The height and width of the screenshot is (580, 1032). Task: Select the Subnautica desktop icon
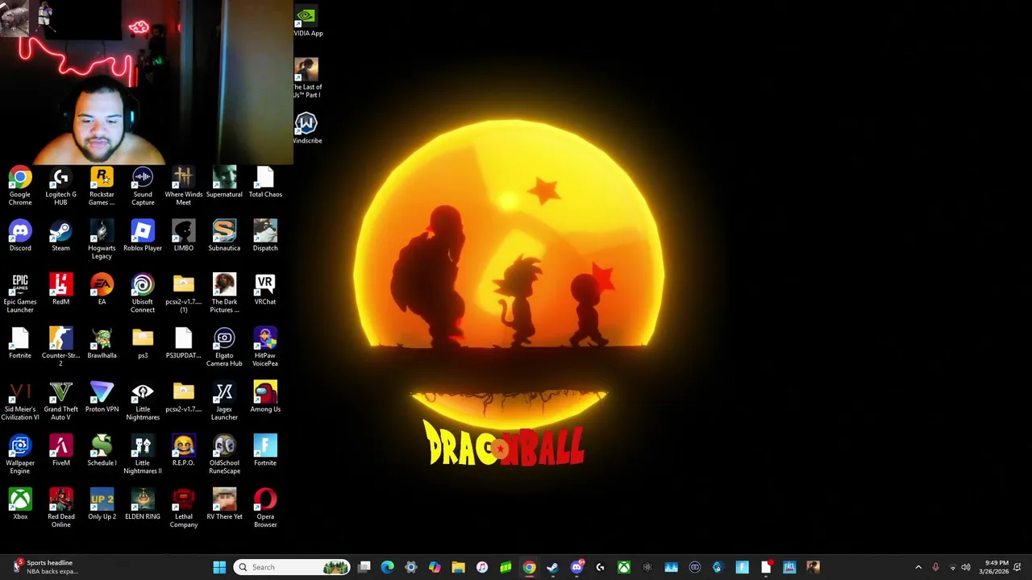coord(224,236)
